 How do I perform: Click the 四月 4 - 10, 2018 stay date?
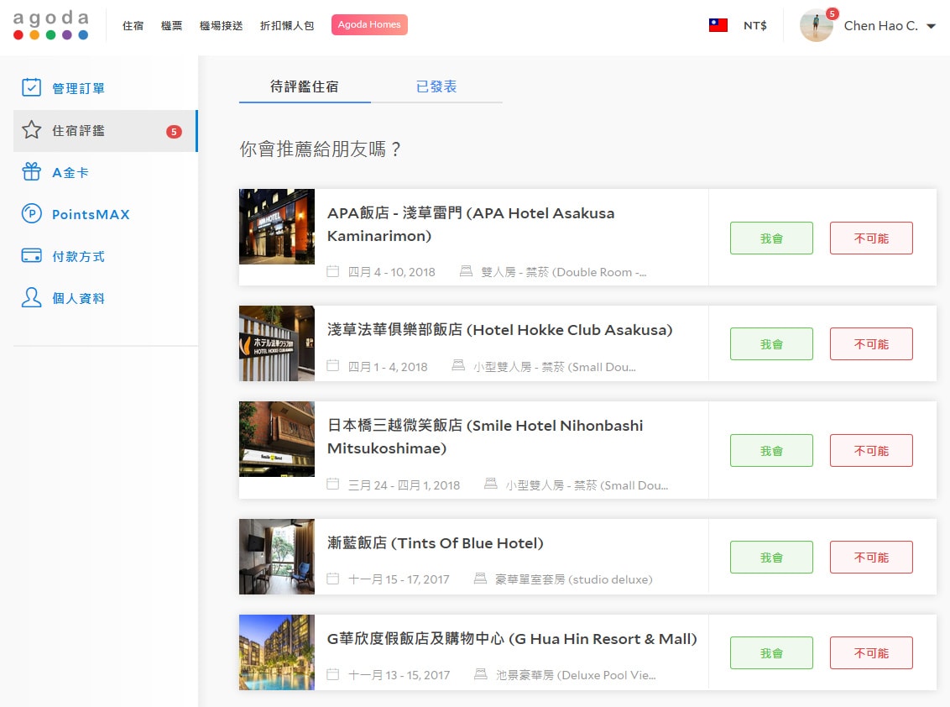click(x=391, y=272)
